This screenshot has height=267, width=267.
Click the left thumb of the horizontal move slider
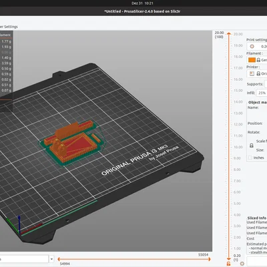pos(59,259)
